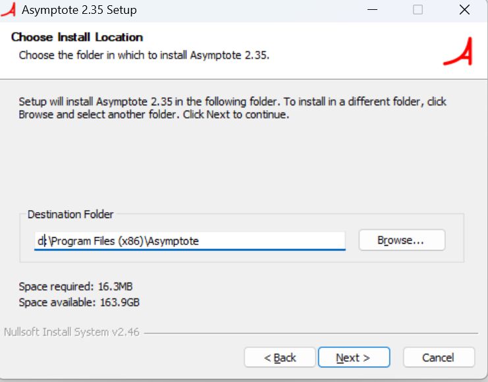Image resolution: width=488 pixels, height=382 pixels.
Task: Minimize the Asymptote Setup window
Action: pyautogui.click(x=373, y=10)
